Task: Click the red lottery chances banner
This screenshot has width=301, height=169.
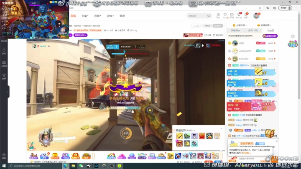Action: (193, 35)
